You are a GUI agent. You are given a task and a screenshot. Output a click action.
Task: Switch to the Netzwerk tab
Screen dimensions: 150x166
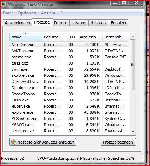(x=99, y=23)
